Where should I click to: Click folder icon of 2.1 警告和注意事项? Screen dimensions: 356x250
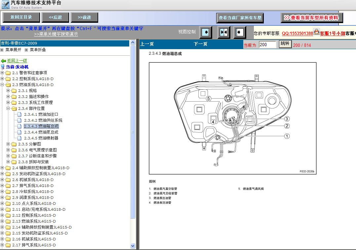[8, 73]
